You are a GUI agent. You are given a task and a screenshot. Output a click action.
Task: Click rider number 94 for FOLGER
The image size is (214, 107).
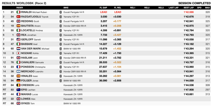[x=12, y=80]
